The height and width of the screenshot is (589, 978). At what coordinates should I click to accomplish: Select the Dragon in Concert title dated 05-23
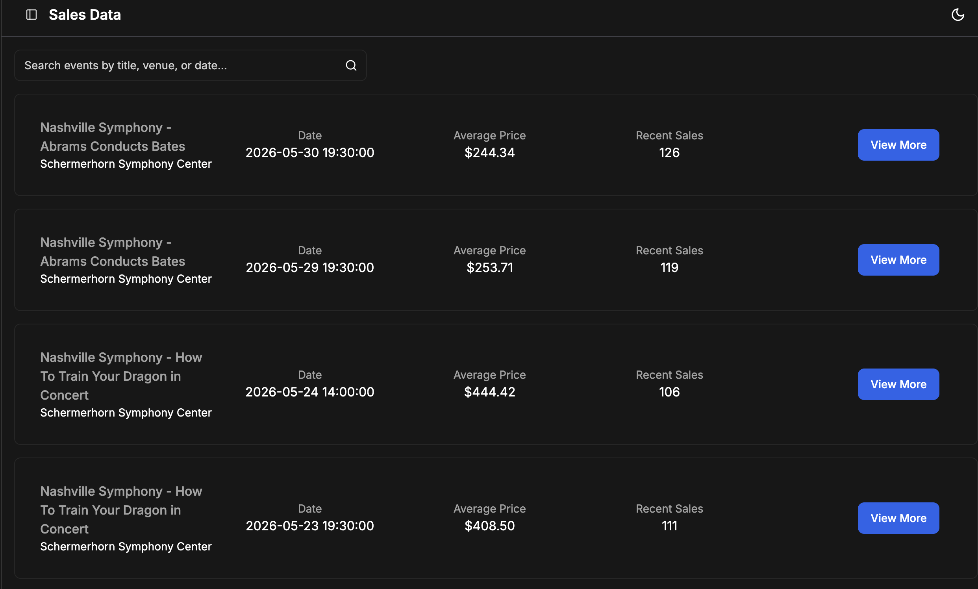click(121, 510)
